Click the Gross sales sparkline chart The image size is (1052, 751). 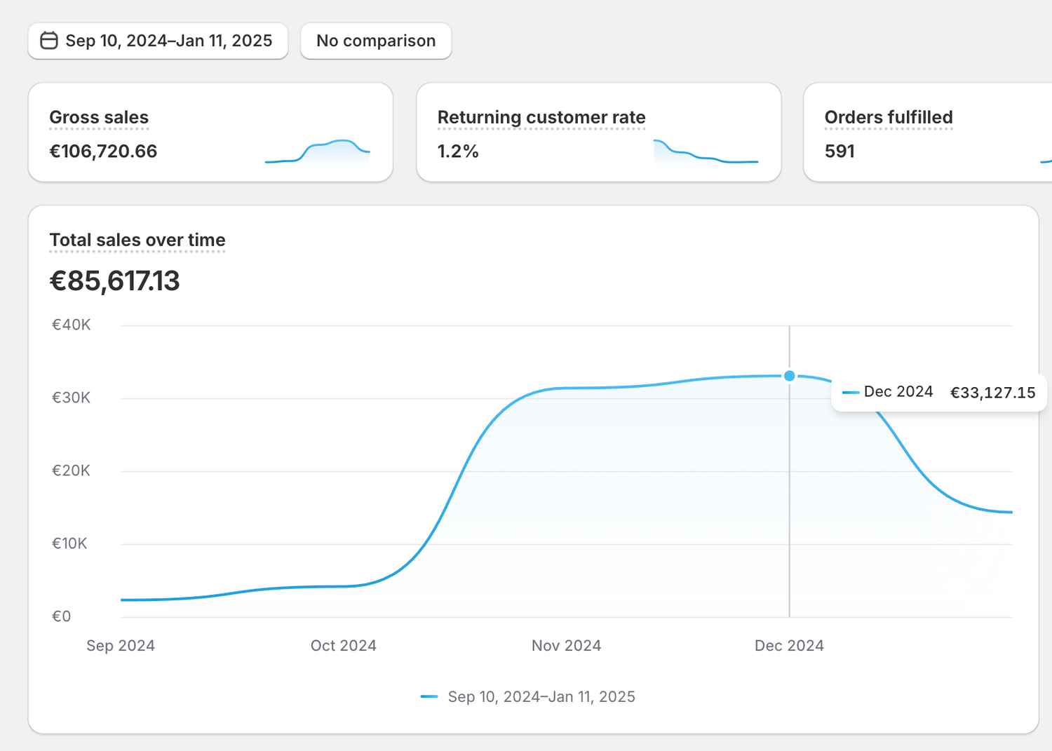pos(317,151)
